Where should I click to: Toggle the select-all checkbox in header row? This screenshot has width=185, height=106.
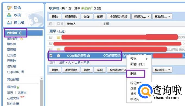click(51, 24)
